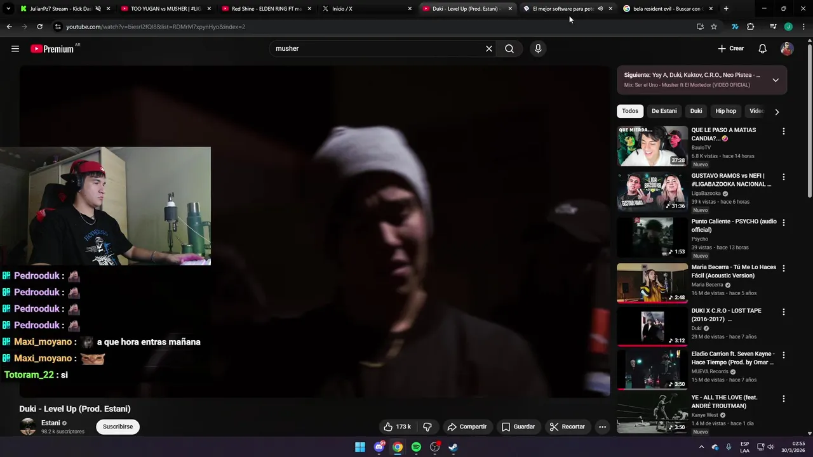The height and width of the screenshot is (457, 813).
Task: Open more actions ellipsis under the video
Action: click(x=602, y=427)
